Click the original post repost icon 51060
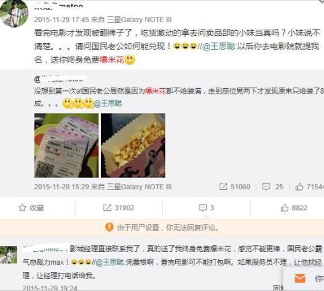Screen dimensions: 324x291 click(223, 187)
